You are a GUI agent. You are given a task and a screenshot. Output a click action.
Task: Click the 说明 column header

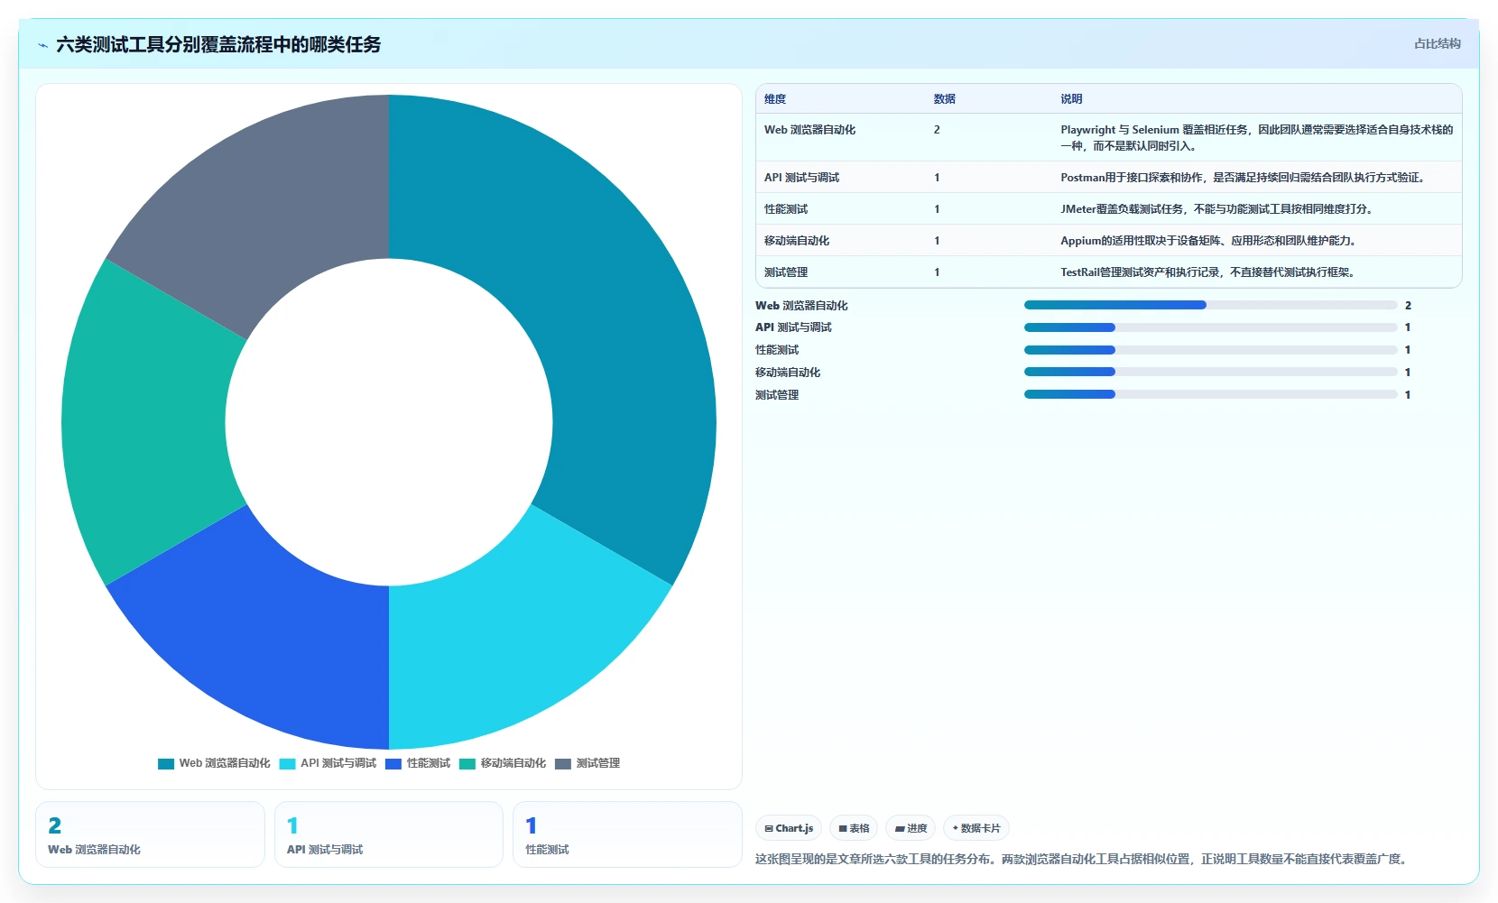pos(1071,99)
